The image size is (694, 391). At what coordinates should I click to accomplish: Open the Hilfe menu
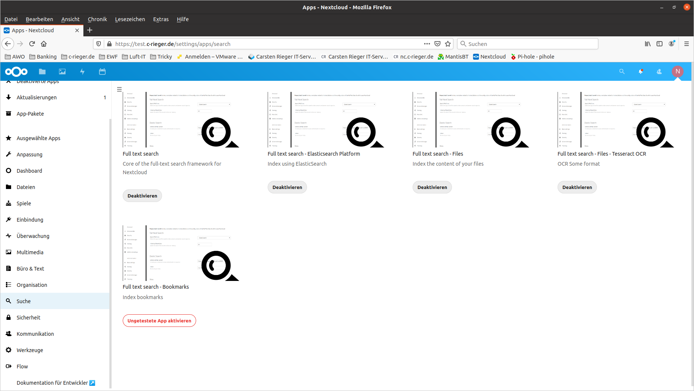point(183,19)
